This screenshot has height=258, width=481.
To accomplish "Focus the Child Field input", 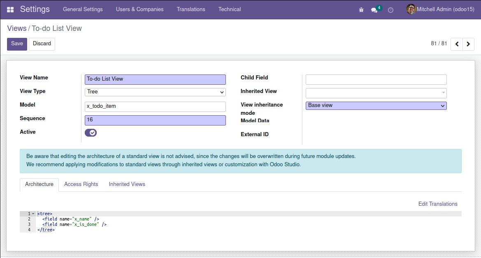I will (x=376, y=79).
